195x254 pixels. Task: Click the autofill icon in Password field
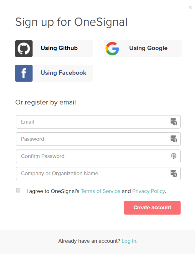coord(174,139)
